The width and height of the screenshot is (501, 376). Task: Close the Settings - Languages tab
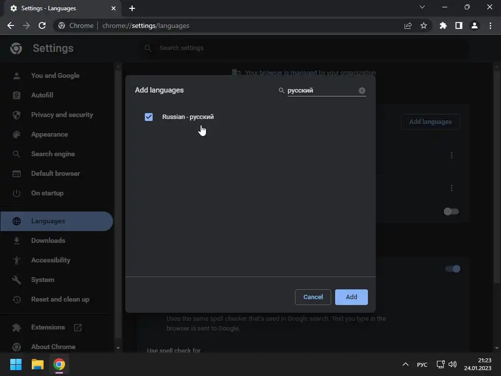[x=113, y=8]
